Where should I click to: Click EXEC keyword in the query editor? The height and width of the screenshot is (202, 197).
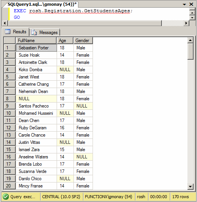(x=20, y=11)
